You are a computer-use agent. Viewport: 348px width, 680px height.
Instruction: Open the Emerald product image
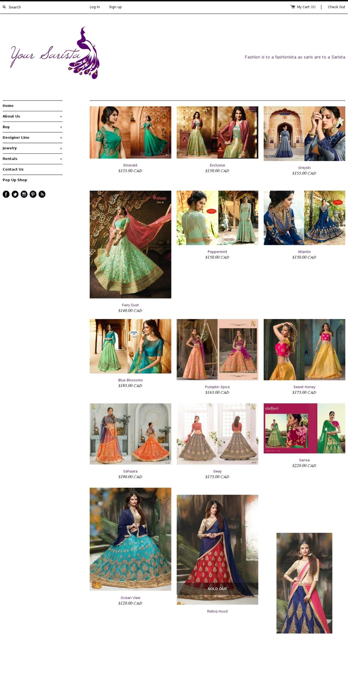[130, 132]
